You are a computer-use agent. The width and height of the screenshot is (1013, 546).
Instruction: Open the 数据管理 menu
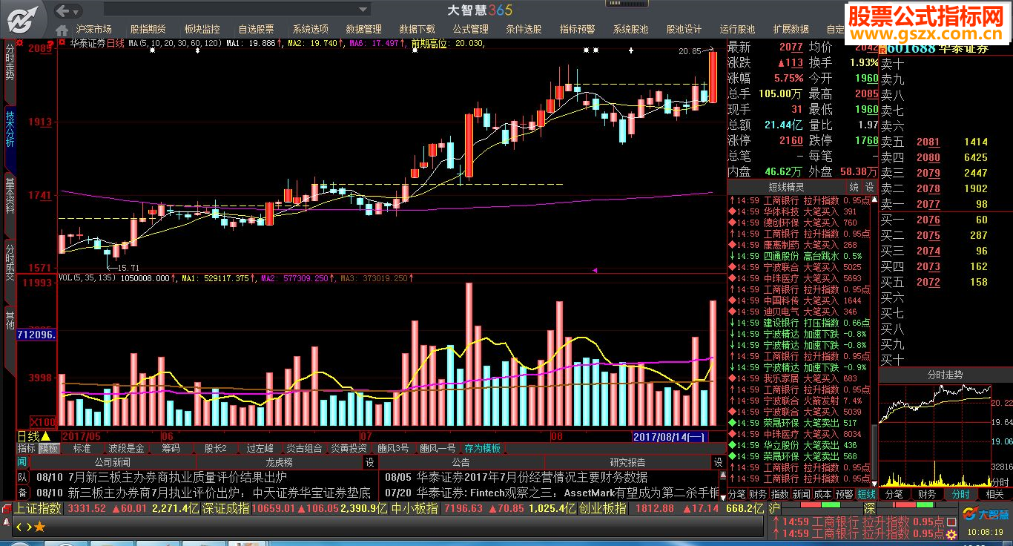(x=363, y=29)
